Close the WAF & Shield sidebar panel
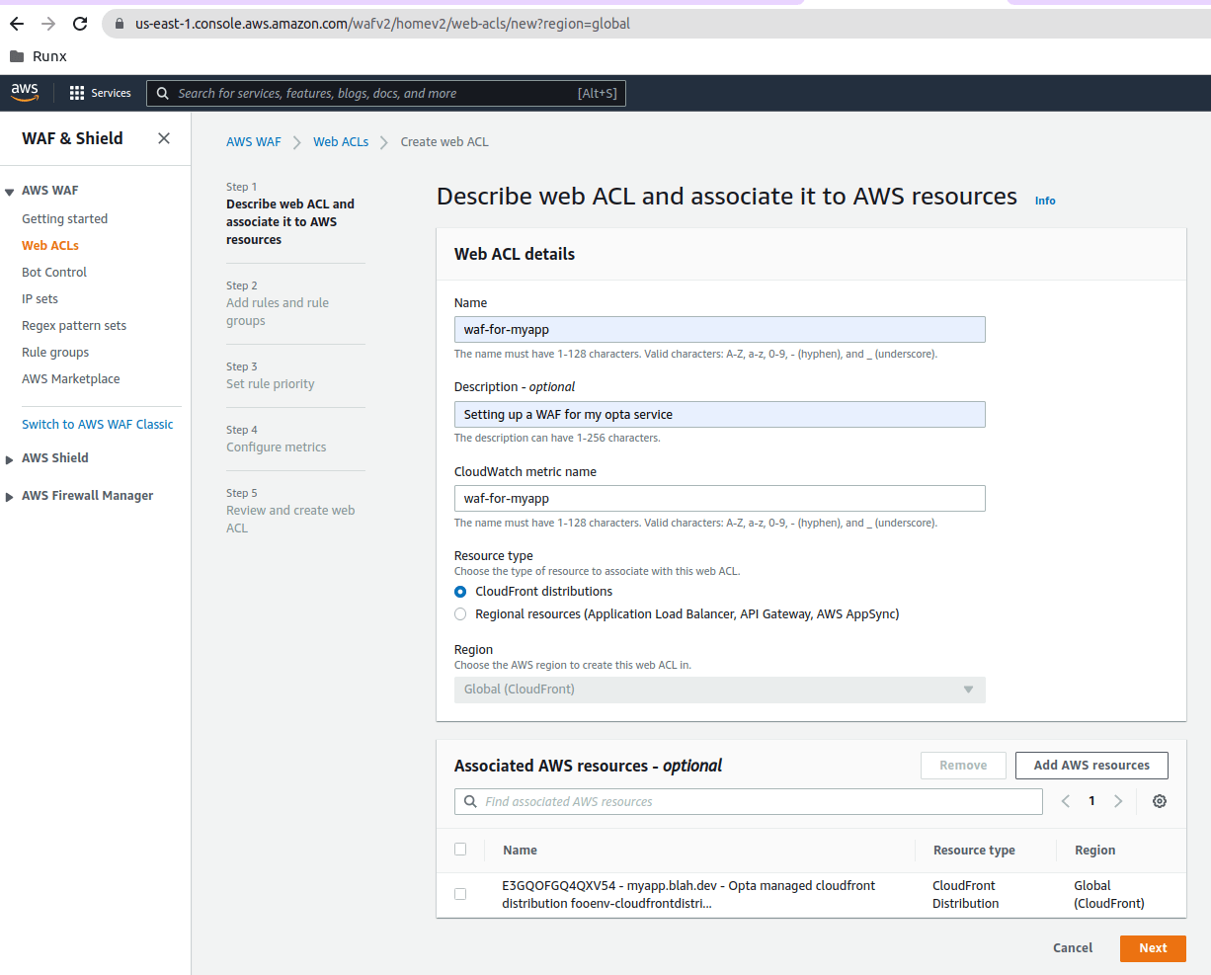 [163, 138]
